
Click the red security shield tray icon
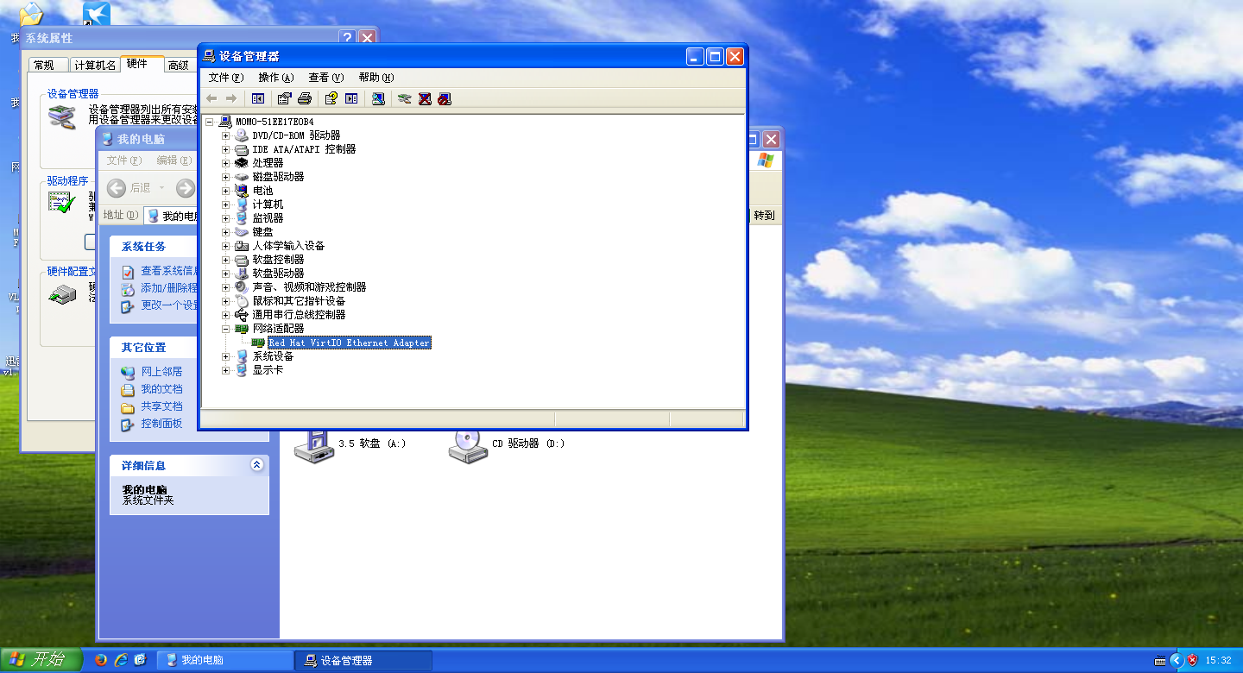click(1192, 660)
